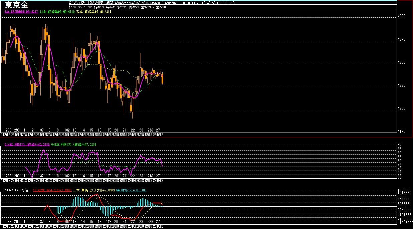Click the red MACD line's latest point
Image resolution: width=413 pixels, height=229 pixels.
point(162,204)
